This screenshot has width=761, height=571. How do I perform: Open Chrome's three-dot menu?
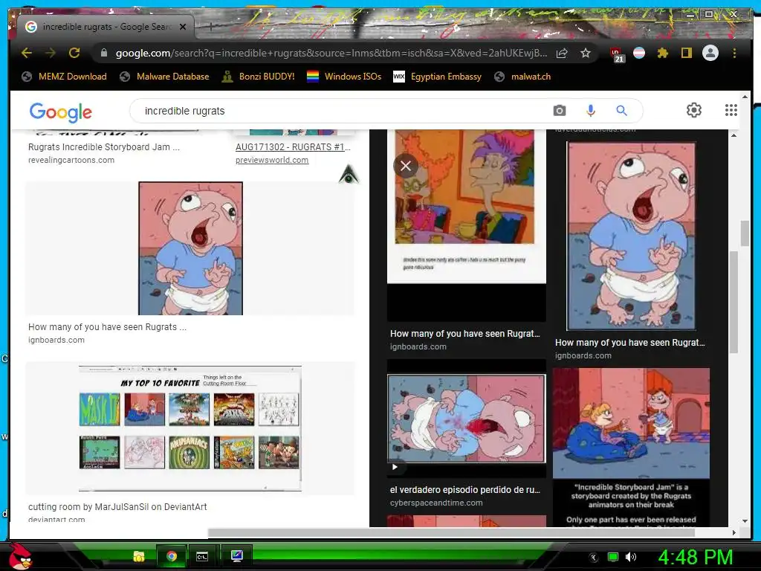[x=734, y=53]
